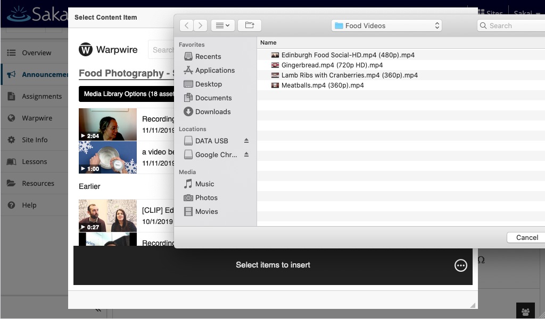The height and width of the screenshot is (319, 545).
Task: Click the Sakai logo
Action: (x=37, y=14)
